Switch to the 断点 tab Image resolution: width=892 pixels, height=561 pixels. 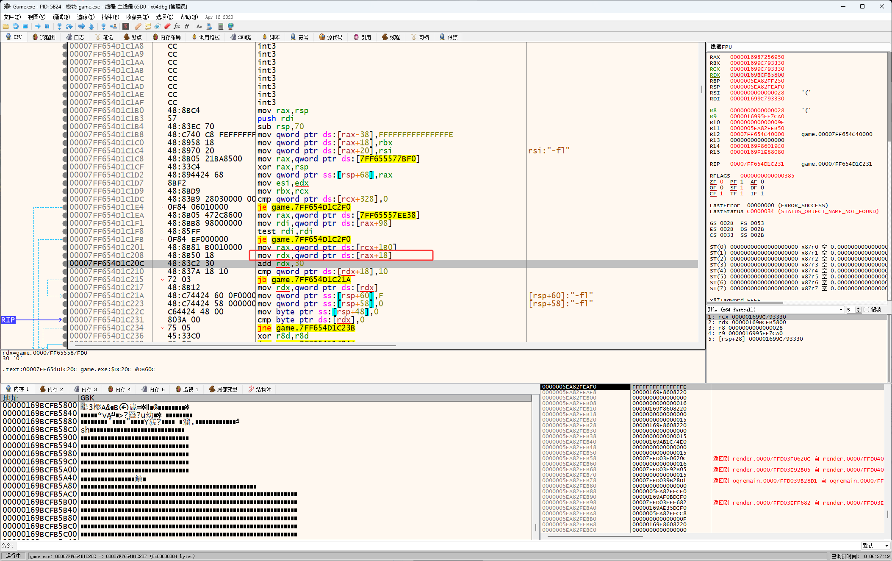pyautogui.click(x=133, y=37)
